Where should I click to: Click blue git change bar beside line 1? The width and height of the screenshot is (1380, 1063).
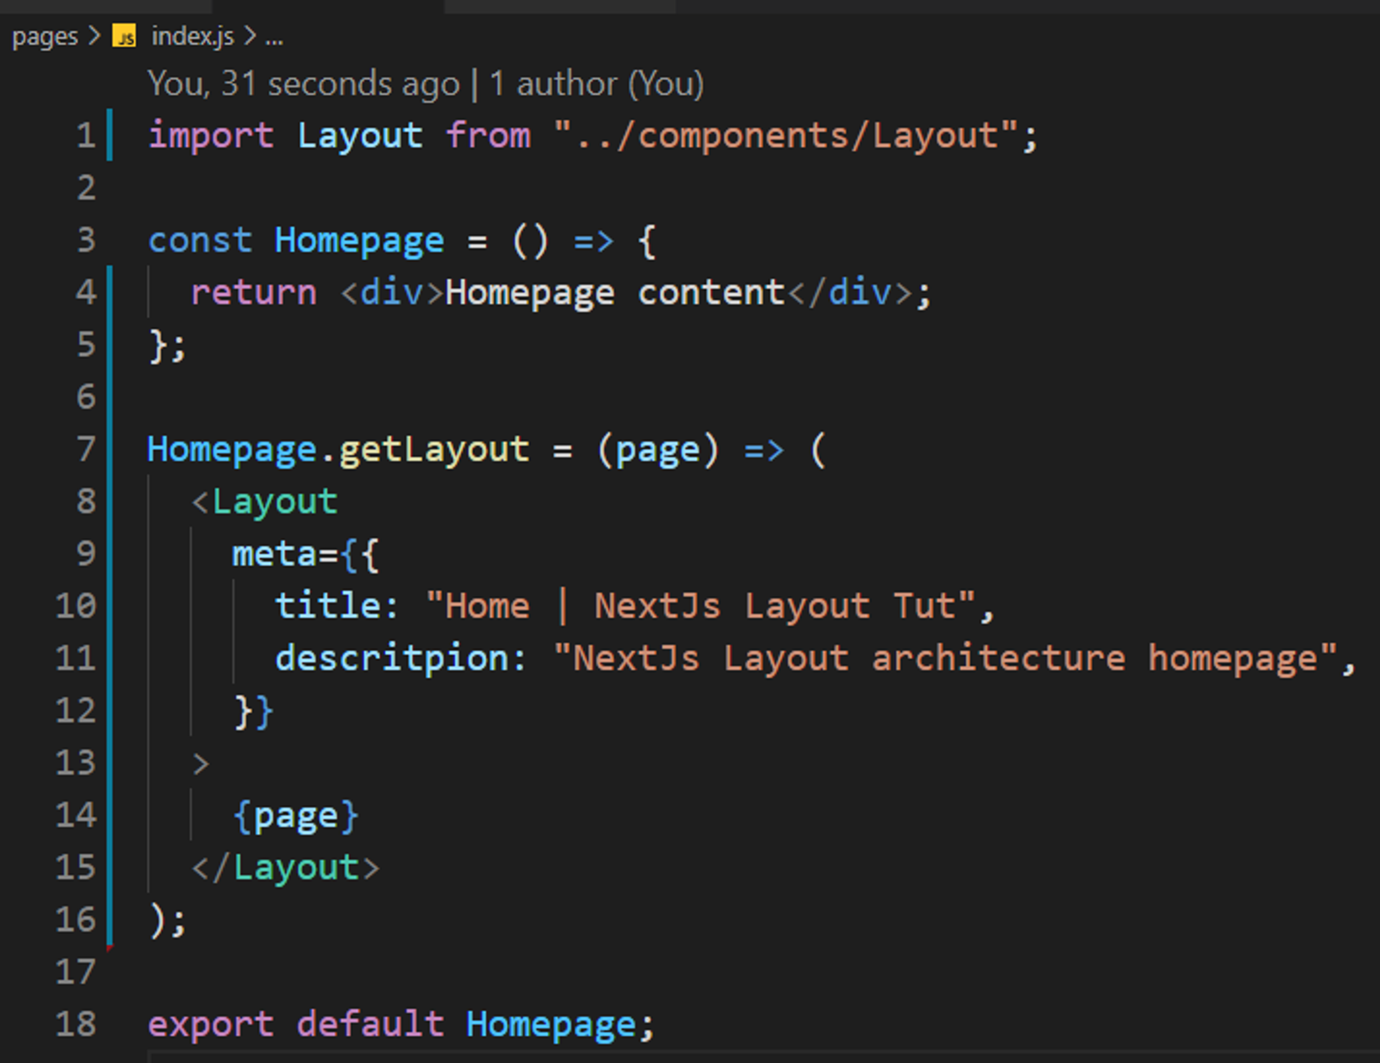click(110, 134)
